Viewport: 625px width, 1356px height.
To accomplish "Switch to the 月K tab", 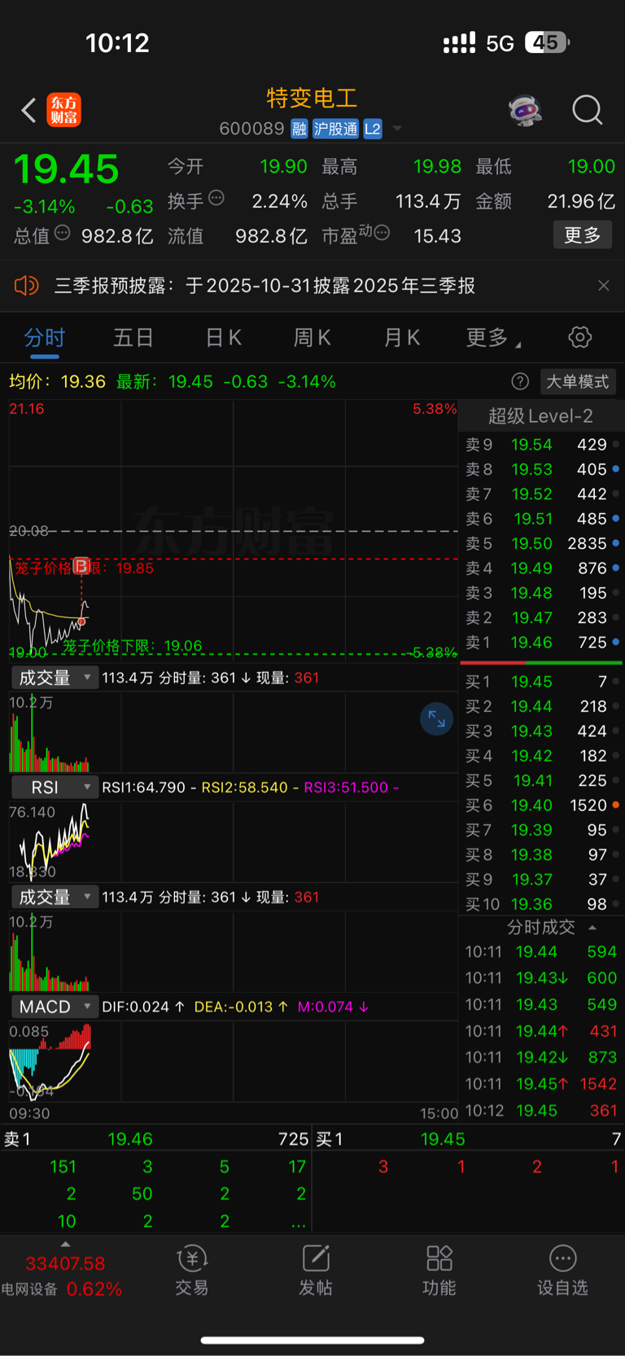I will click(401, 338).
